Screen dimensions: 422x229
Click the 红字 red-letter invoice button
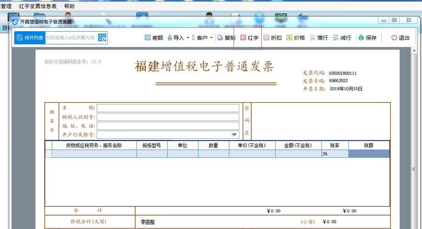pyautogui.click(x=249, y=38)
